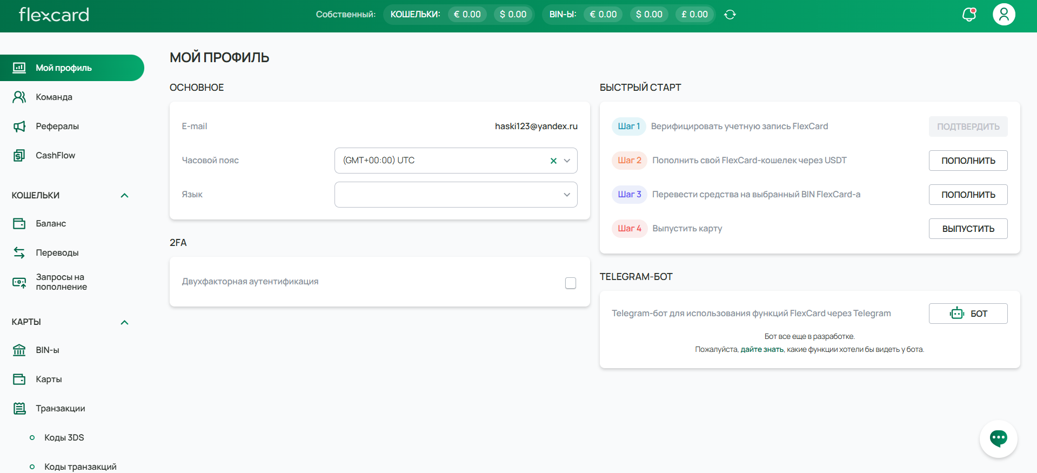Viewport: 1037px width, 473px height.
Task: Open Переводы page
Action: click(x=57, y=252)
